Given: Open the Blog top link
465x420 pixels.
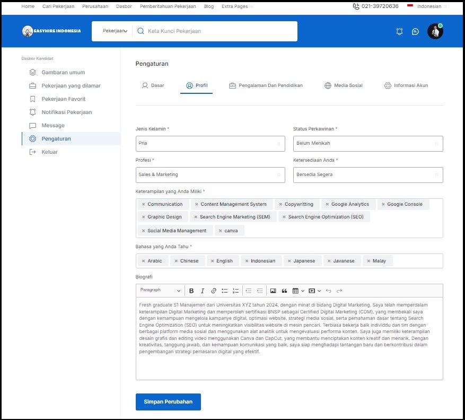Looking at the screenshot, I should [x=209, y=6].
